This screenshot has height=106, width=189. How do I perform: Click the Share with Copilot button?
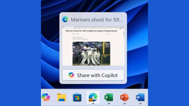[x=93, y=75]
